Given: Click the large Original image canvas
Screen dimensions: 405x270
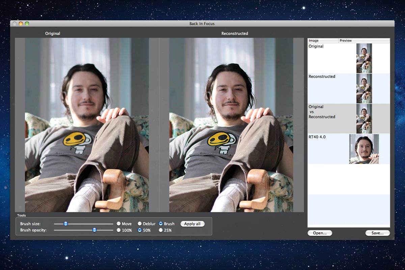Looking at the screenshot, I should (87, 125).
